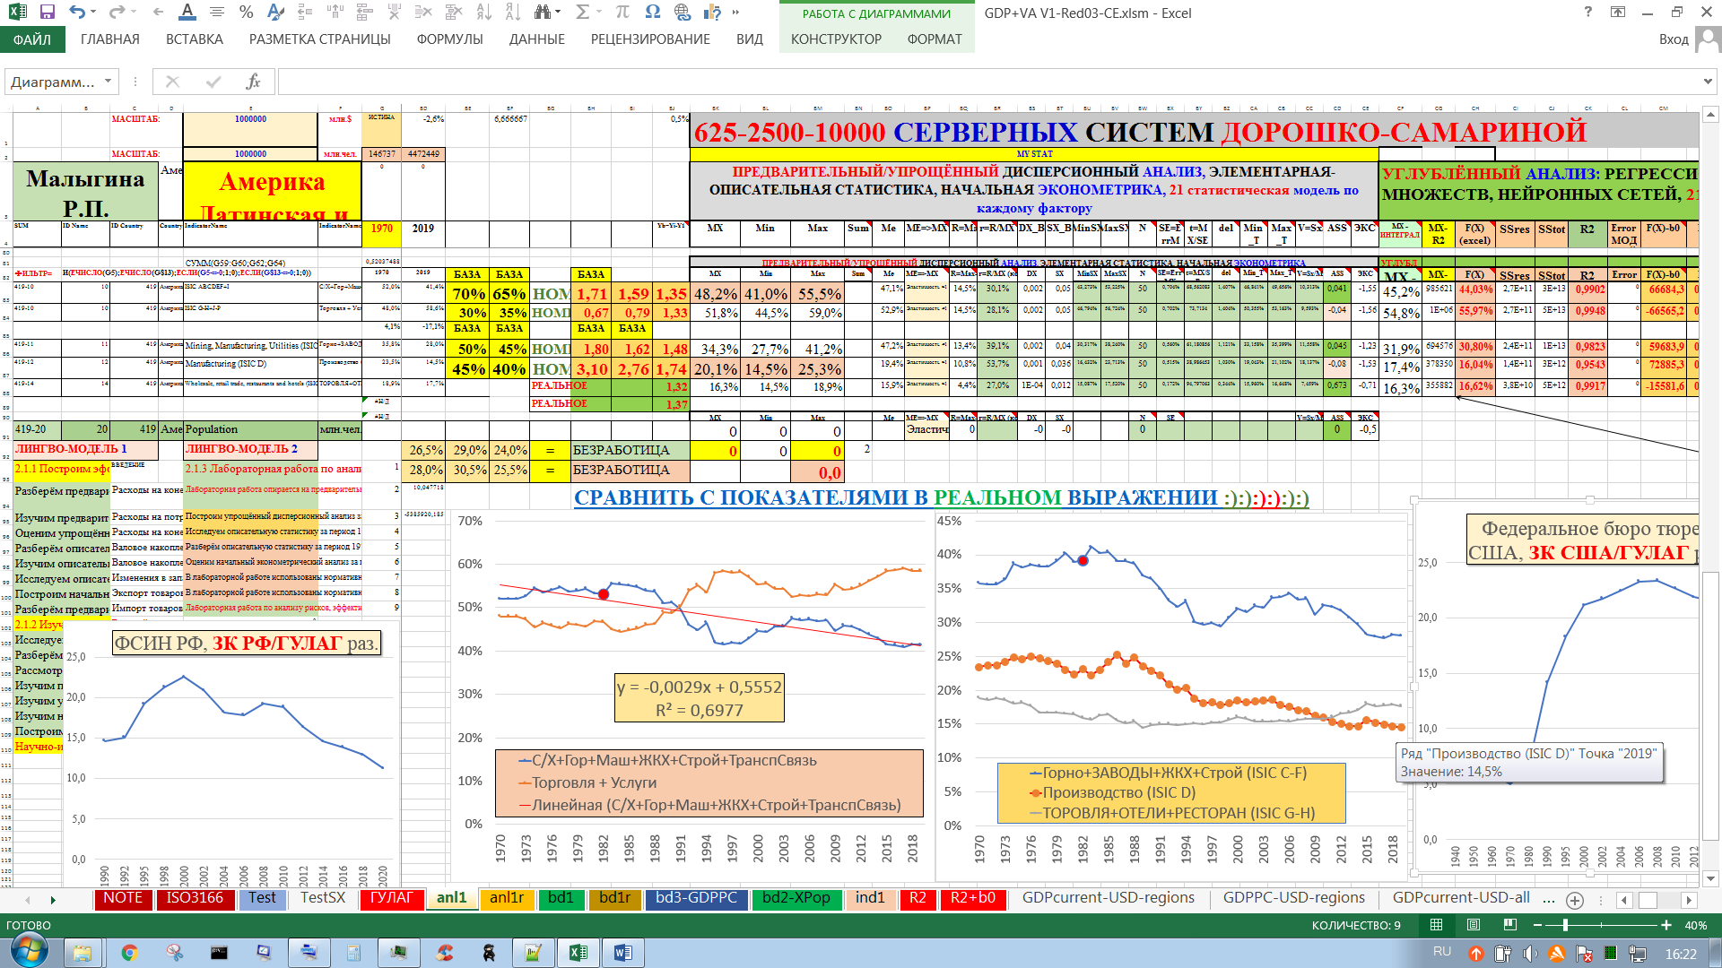Viewport: 1722px width, 968px height.
Task: Click the percent style icon
Action: [x=247, y=13]
